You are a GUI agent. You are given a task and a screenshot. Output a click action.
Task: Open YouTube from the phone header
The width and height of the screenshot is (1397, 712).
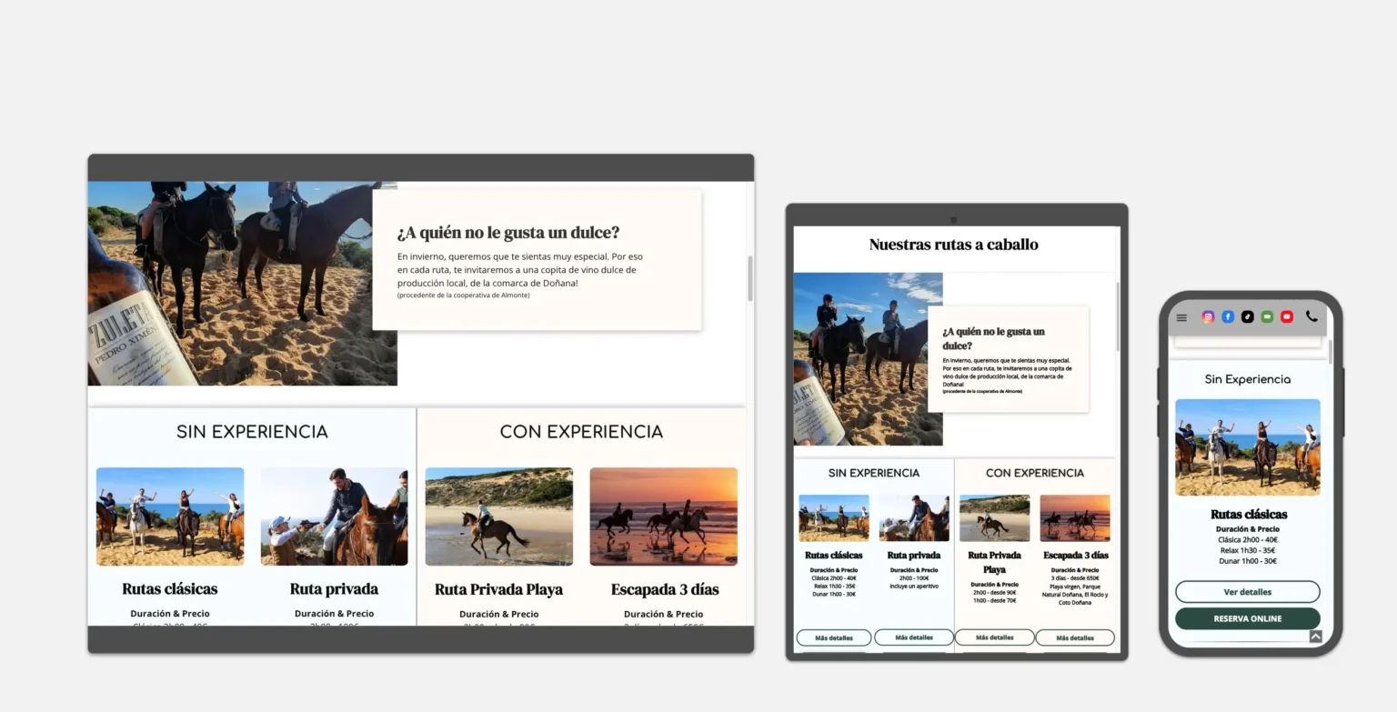coord(1287,316)
